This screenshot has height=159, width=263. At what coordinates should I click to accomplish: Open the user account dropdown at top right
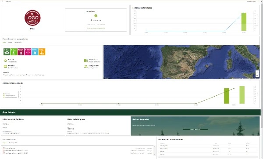click(x=252, y=1)
